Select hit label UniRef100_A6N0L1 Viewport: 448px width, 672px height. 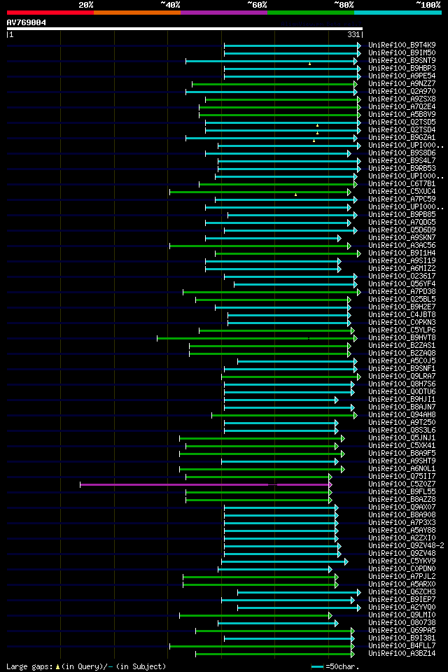pyautogui.click(x=402, y=469)
